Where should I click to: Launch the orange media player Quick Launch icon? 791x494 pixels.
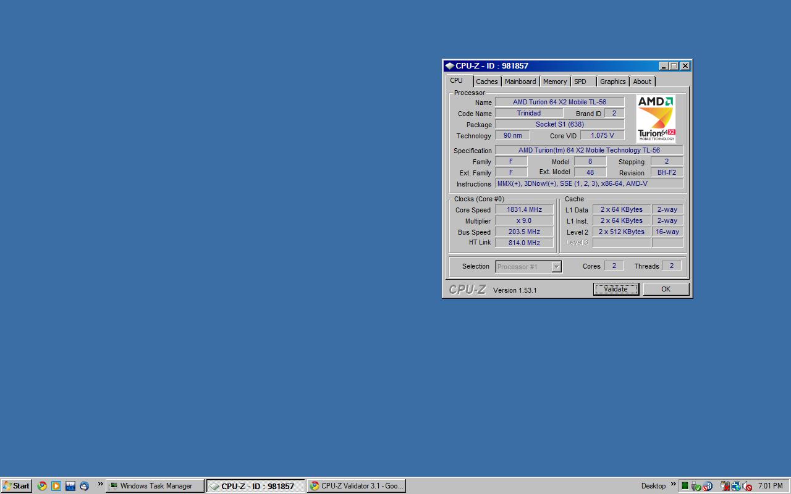(56, 486)
